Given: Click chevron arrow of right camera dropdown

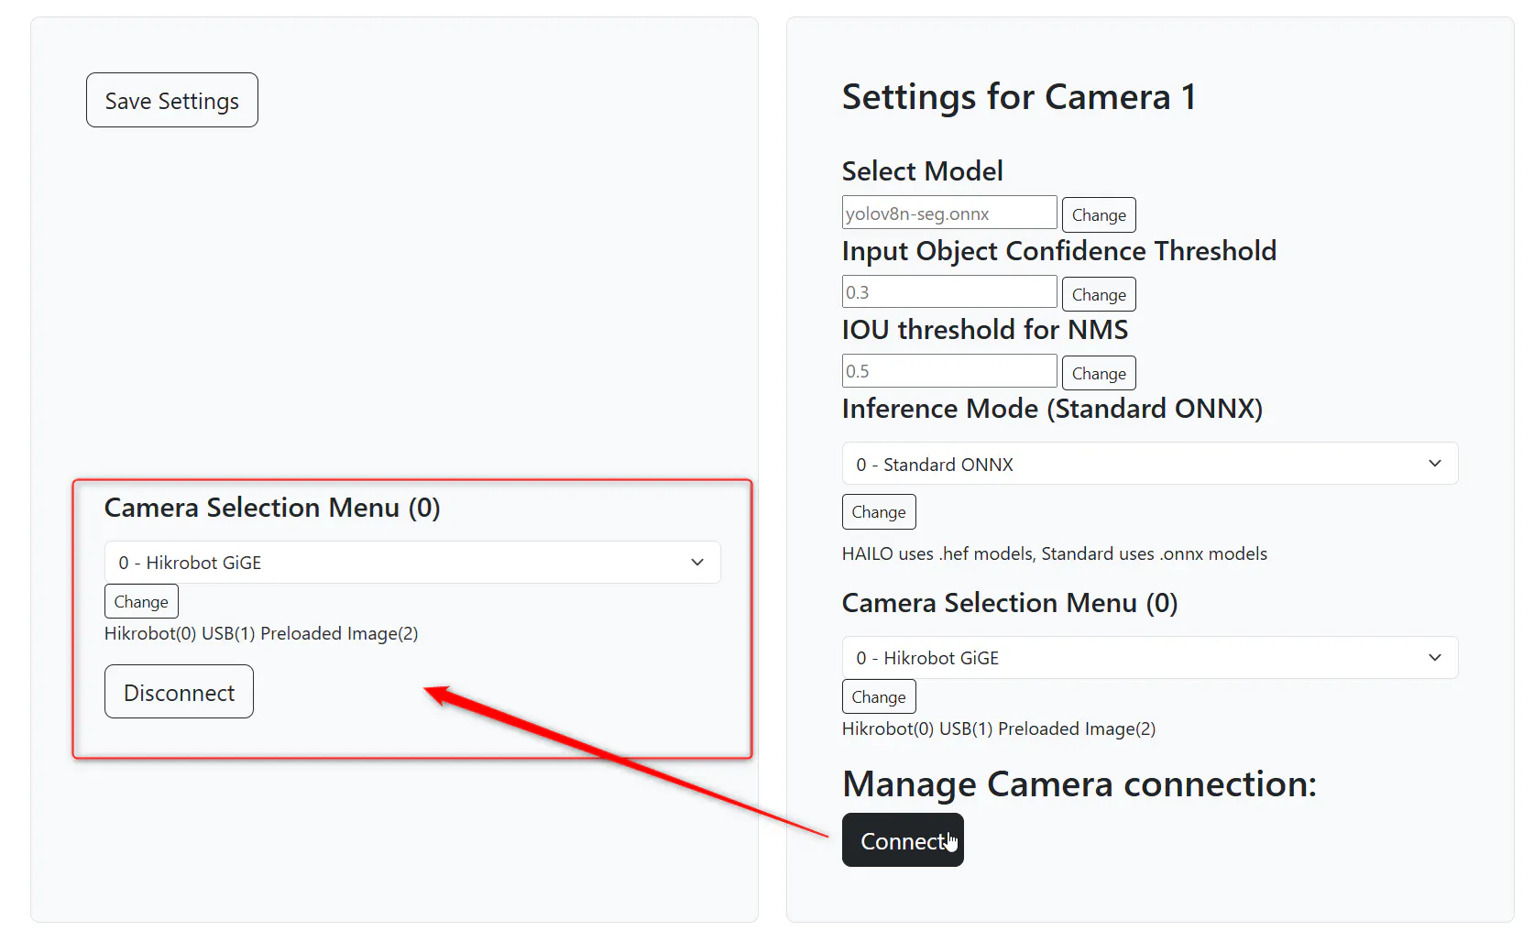Looking at the screenshot, I should (x=1435, y=658).
